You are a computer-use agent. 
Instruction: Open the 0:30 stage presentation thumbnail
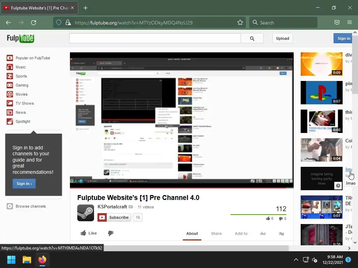322,235
